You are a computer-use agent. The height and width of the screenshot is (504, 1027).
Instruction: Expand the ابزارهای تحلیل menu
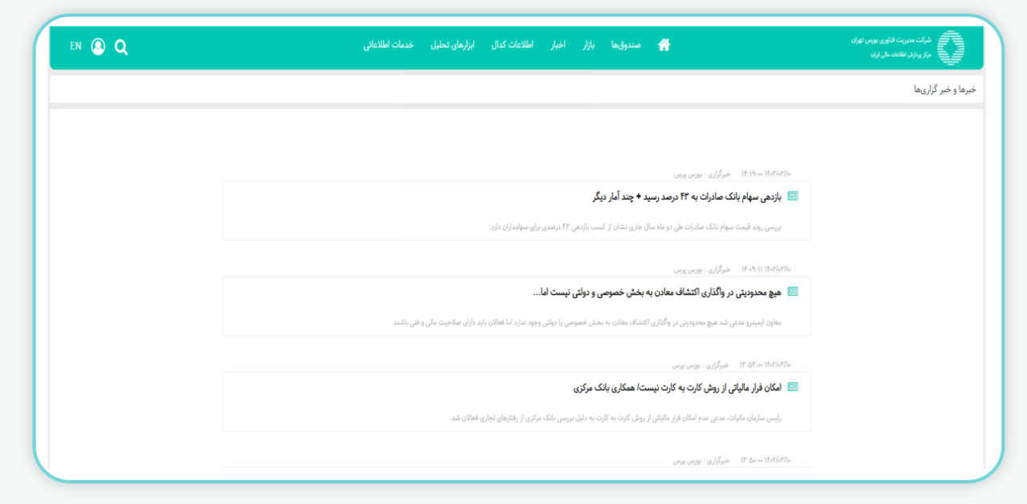click(453, 46)
